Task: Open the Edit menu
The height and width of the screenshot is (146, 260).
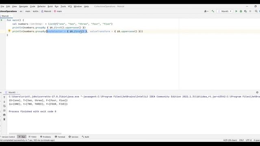Action: (8, 6)
